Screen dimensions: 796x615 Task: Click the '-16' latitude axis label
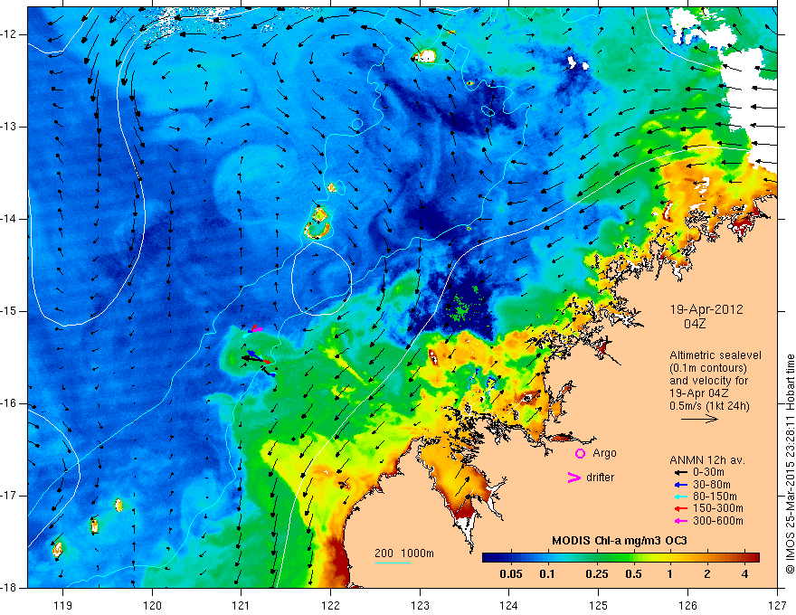point(9,403)
